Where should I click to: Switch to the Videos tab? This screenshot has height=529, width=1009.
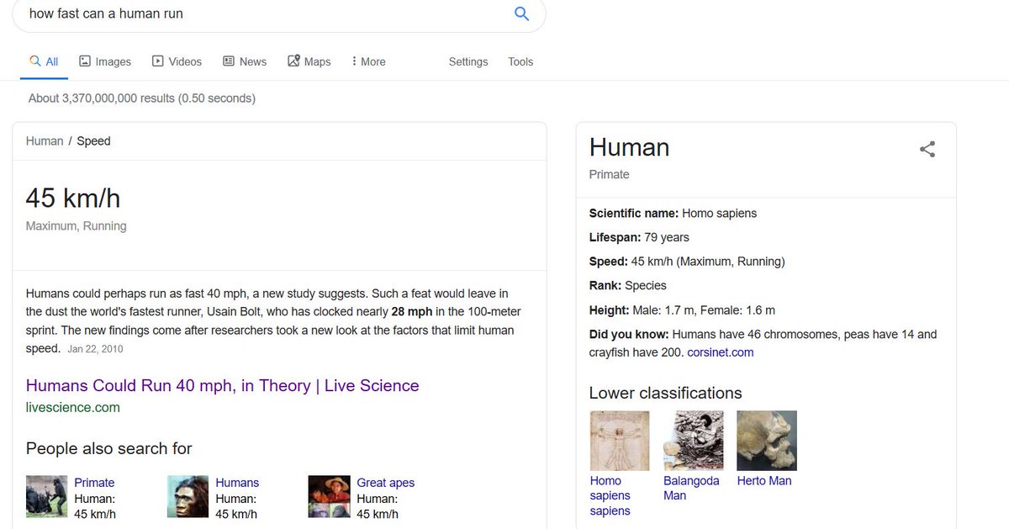177,61
